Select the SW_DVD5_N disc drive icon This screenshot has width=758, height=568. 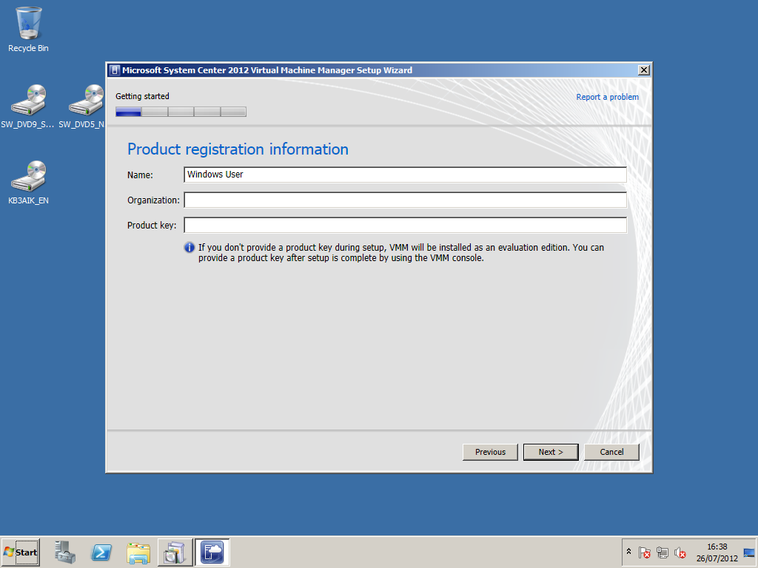[x=81, y=106]
